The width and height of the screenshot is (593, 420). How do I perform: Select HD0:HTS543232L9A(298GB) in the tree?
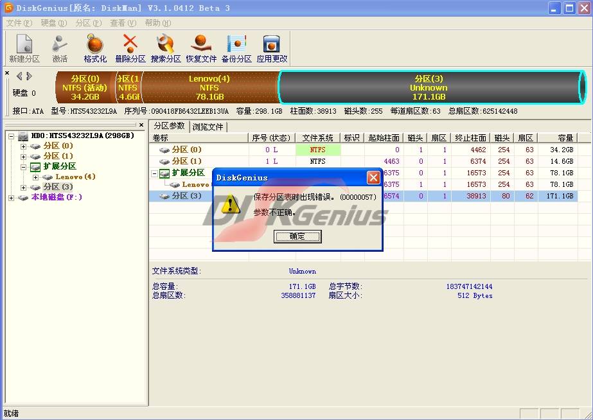tap(82, 136)
